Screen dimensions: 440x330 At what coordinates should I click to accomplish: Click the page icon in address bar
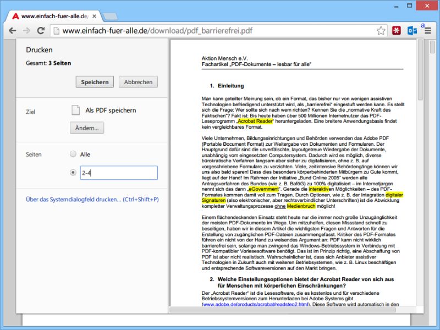57,31
